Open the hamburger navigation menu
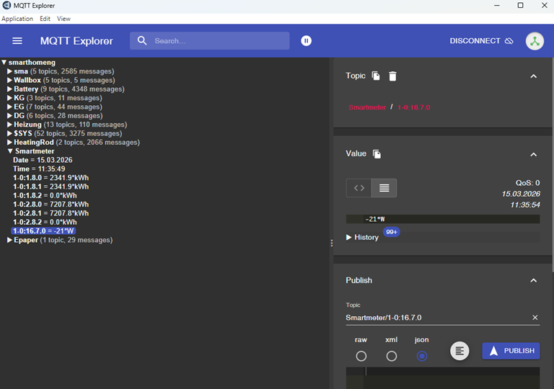Screen dimensions: 554x389 click(17, 41)
